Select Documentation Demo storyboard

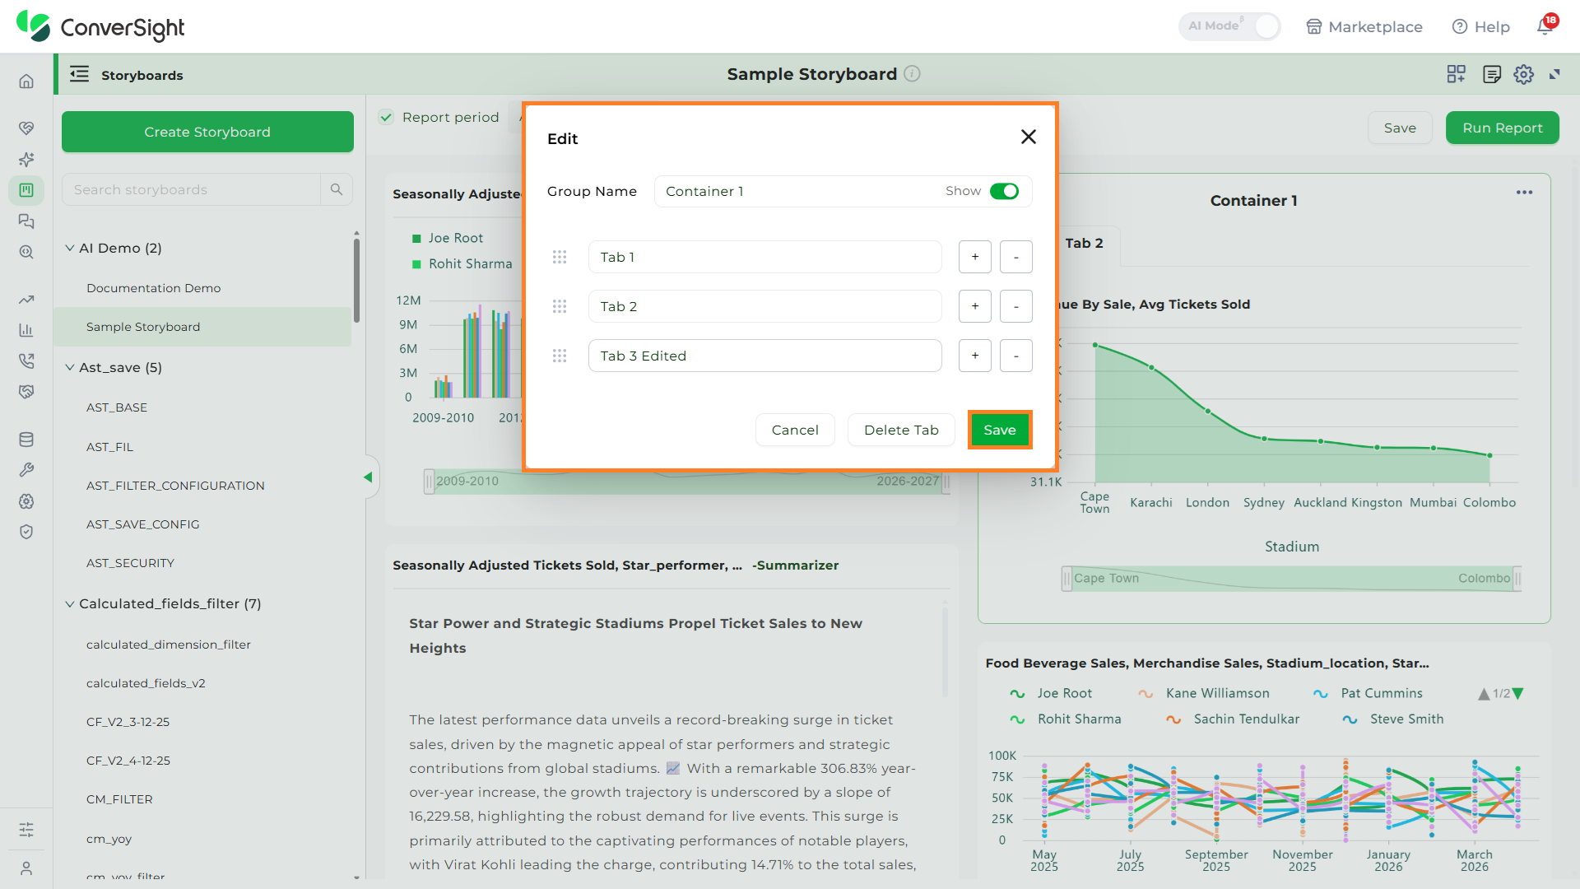click(153, 288)
